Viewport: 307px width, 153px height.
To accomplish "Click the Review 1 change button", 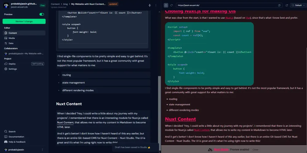I will point(24,21).
